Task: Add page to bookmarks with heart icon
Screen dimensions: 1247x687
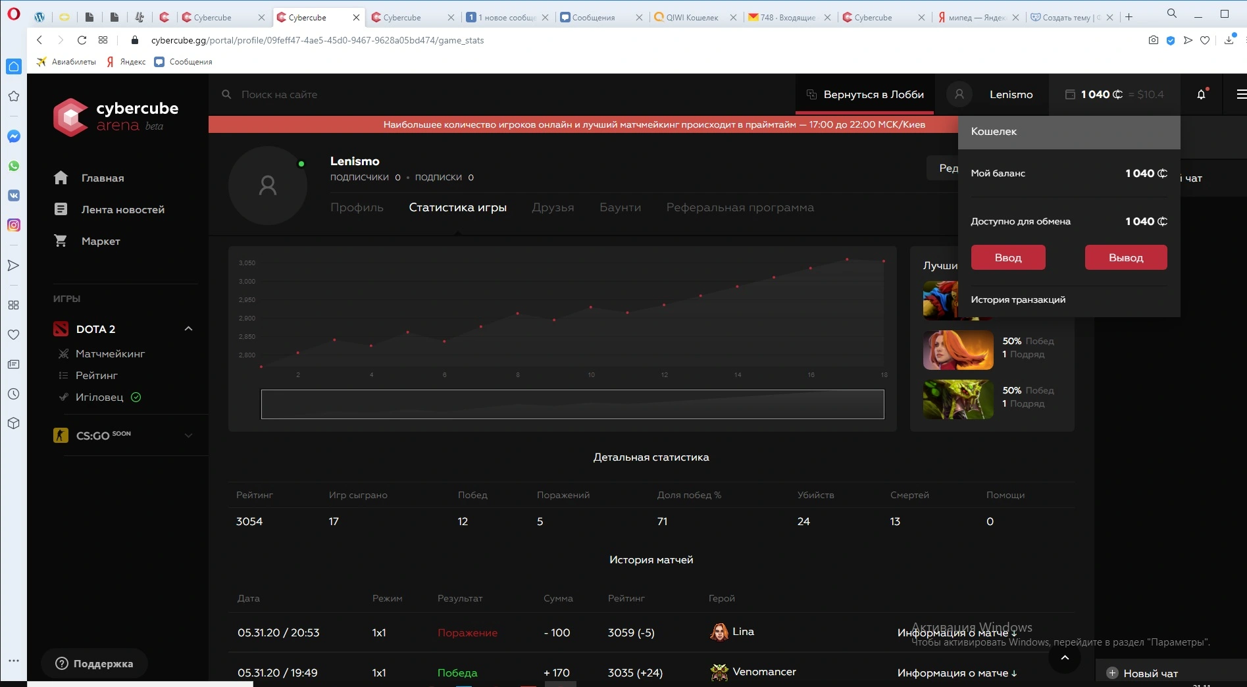Action: 1204,40
